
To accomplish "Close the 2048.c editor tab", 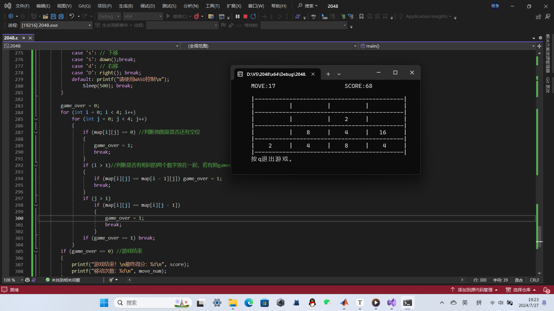I will [30, 38].
